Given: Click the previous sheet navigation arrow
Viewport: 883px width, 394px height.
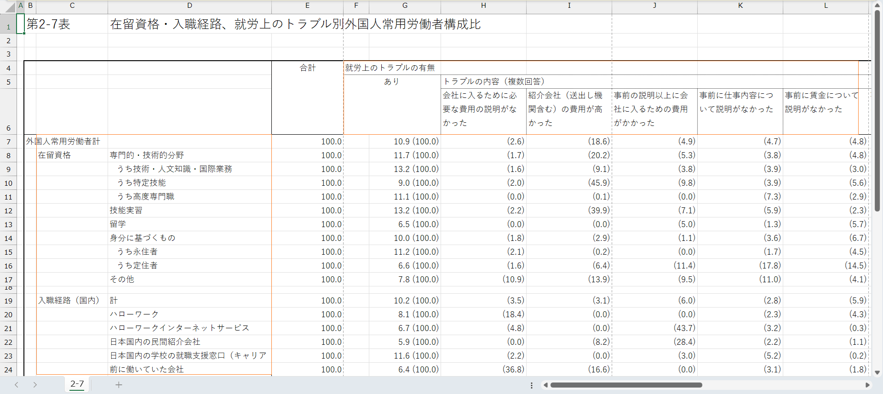Looking at the screenshot, I should tap(17, 385).
